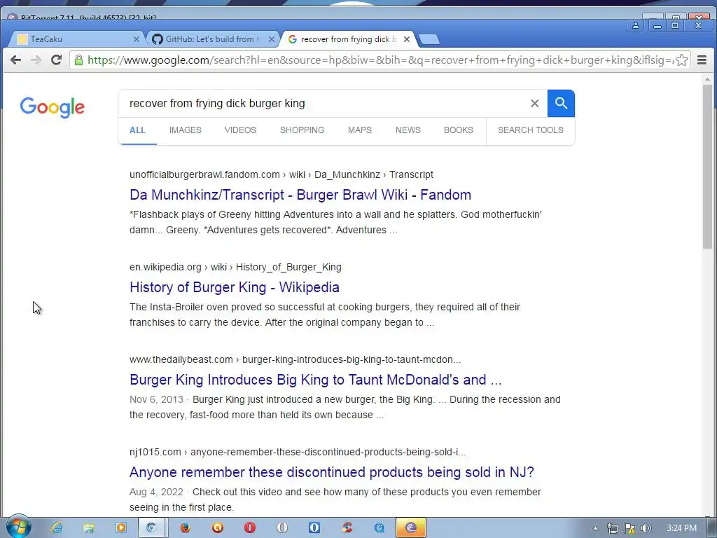
Task: Click the Show desktop button
Action: point(713,528)
